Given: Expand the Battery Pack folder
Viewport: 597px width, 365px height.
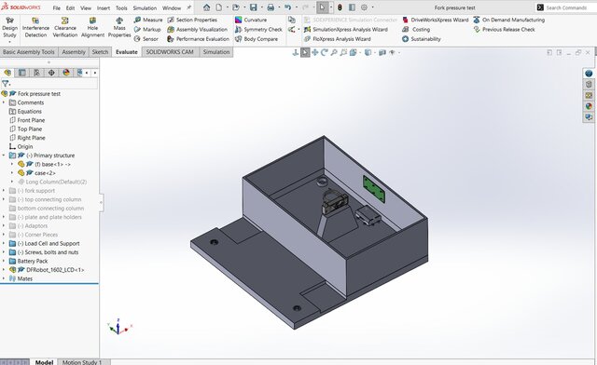Looking at the screenshot, I should [x=4, y=261].
